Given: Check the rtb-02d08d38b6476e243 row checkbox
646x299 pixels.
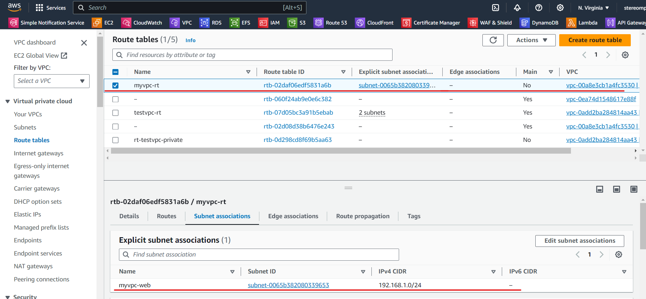Looking at the screenshot, I should coord(116,126).
